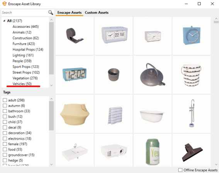Image resolution: width=219 pixels, height=173 pixels.
Task: Enable the food tag filter
Action: point(5,149)
